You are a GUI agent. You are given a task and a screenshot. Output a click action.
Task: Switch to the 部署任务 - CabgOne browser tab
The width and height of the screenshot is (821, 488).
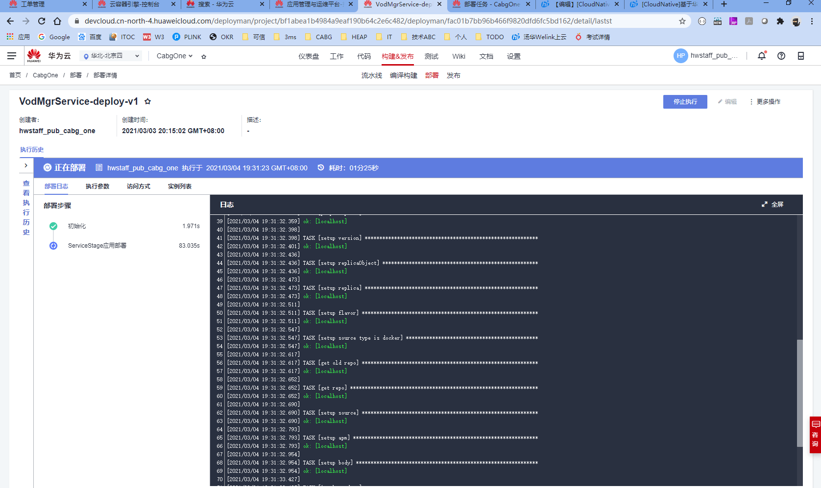point(492,4)
